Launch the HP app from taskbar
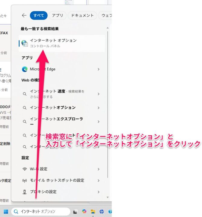Image resolution: width=202 pixels, height=217 pixels. pyautogui.click(x=102, y=212)
